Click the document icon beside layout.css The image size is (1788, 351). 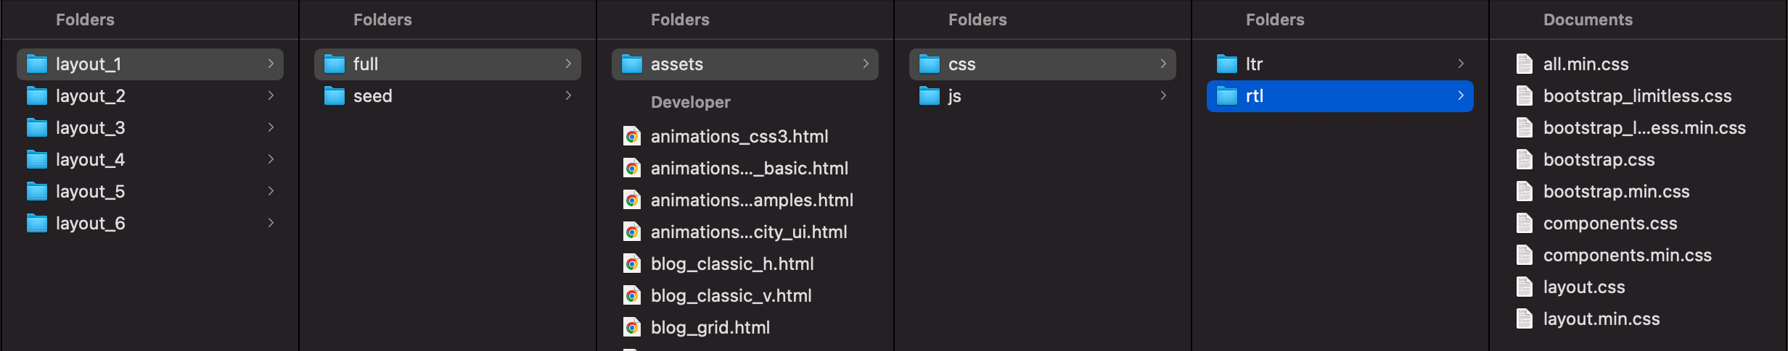[1525, 287]
